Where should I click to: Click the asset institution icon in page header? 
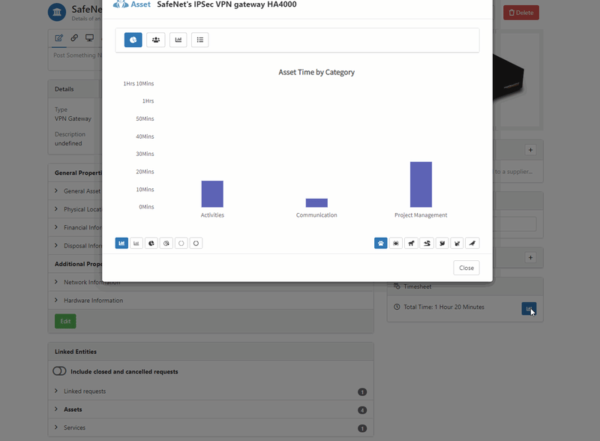[57, 12]
